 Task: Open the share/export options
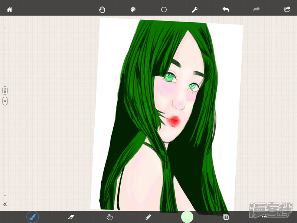click(x=287, y=10)
